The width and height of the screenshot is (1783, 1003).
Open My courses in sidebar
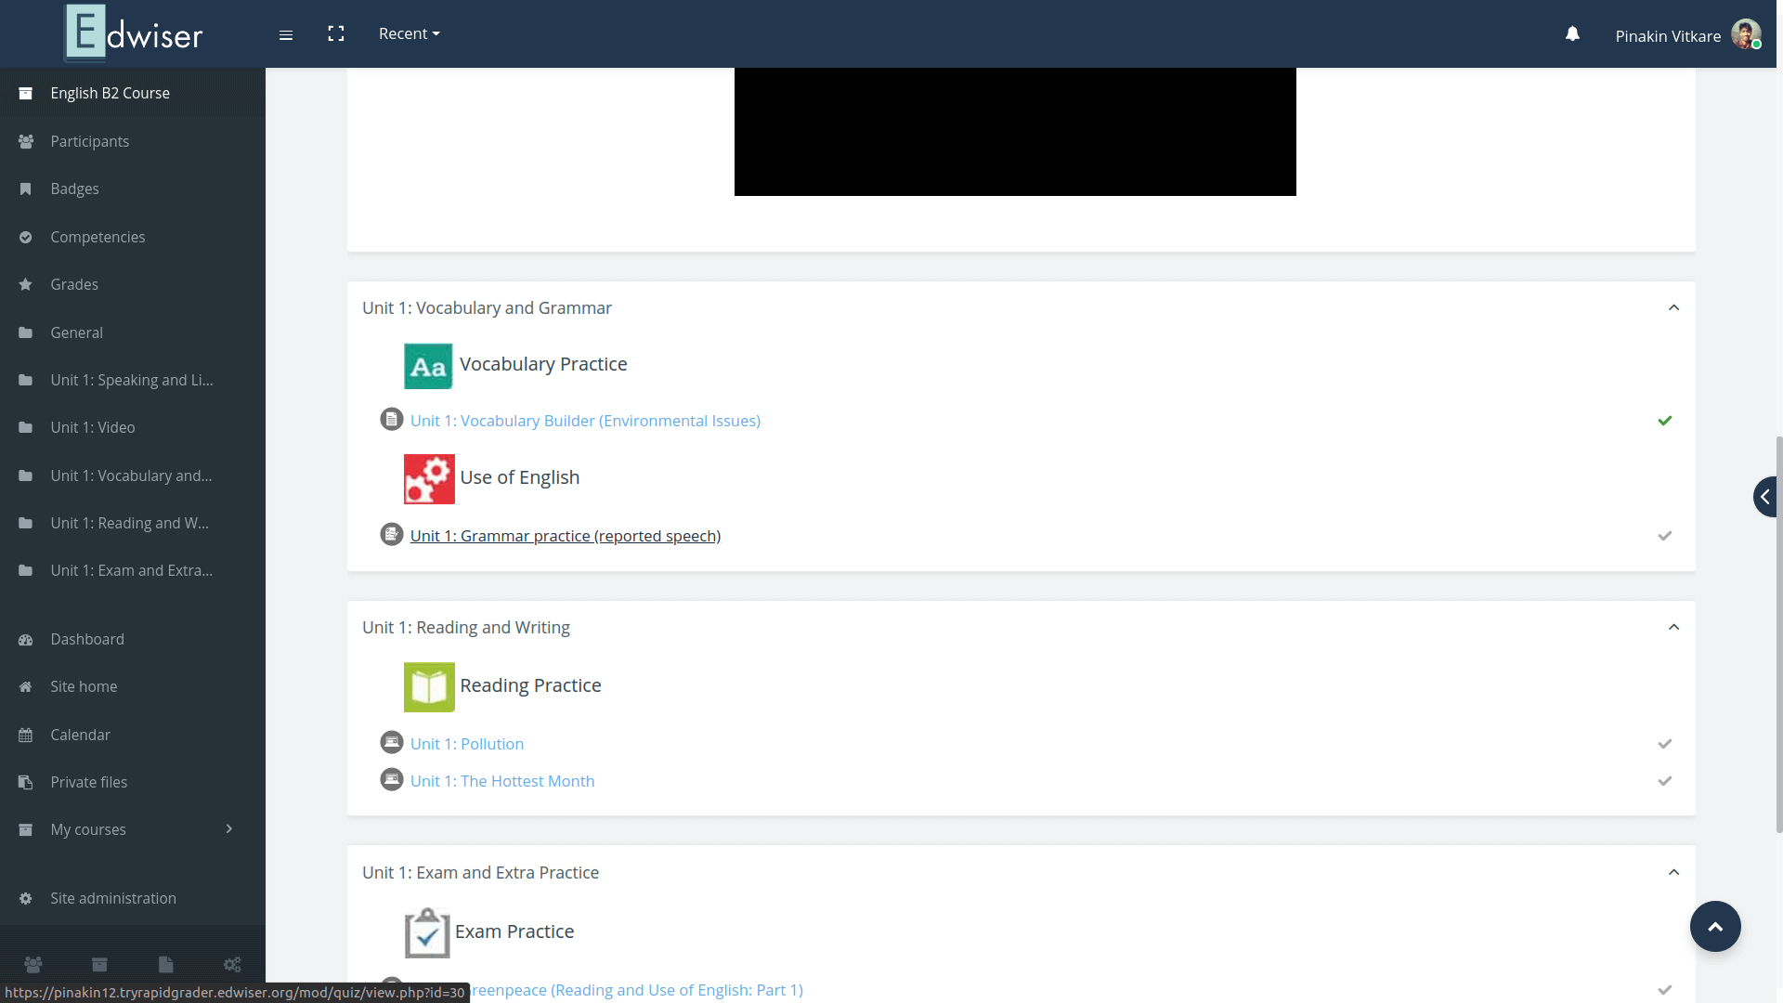[88, 829]
